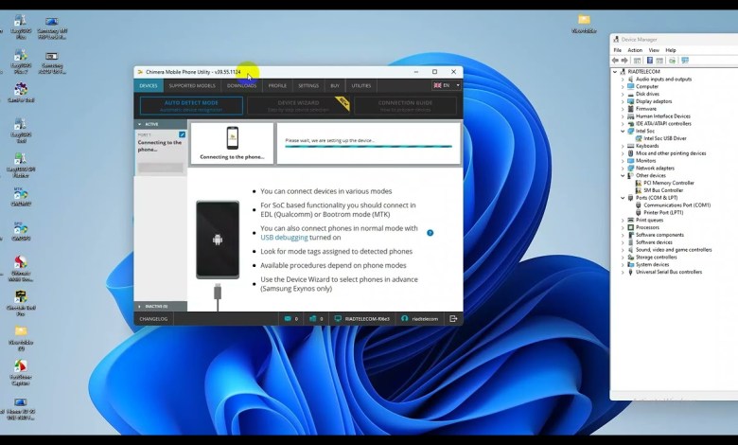Select the Devices tab
Image resolution: width=738 pixels, height=445 pixels.
149,86
